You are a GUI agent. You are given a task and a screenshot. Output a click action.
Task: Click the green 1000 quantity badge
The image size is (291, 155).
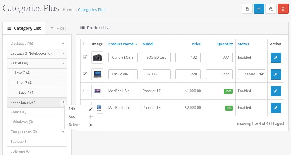(228, 91)
